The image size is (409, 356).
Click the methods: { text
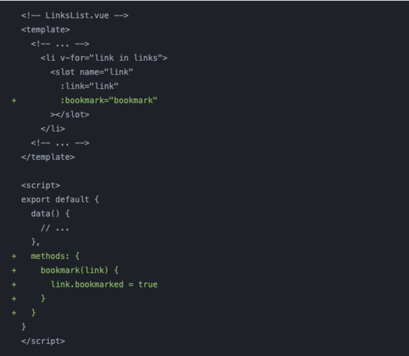pos(55,256)
